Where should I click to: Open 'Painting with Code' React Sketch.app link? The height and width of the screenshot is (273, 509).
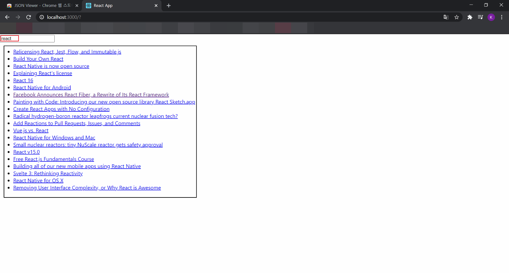(104, 102)
